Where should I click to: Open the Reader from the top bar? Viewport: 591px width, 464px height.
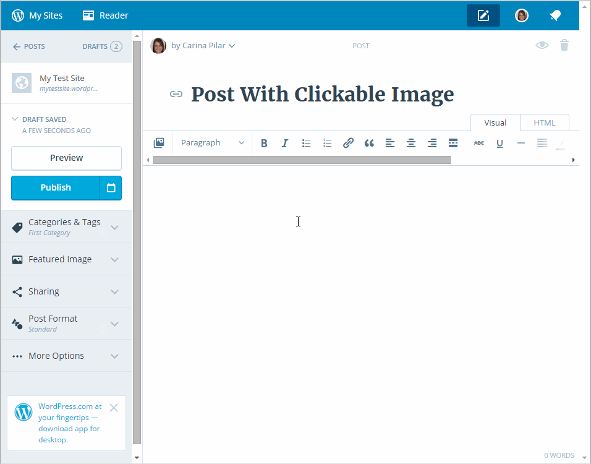pos(105,15)
